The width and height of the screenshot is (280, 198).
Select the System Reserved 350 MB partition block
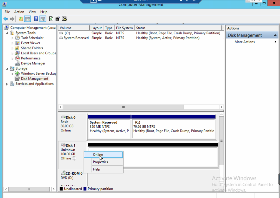pyautogui.click(x=109, y=127)
